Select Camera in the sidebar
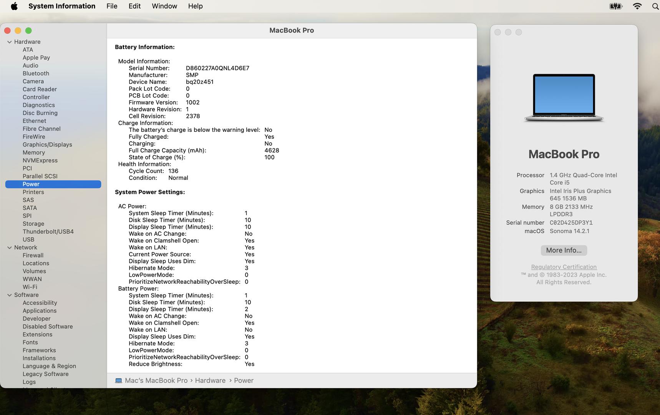Screen dimensions: 660x415 (x=33, y=81)
